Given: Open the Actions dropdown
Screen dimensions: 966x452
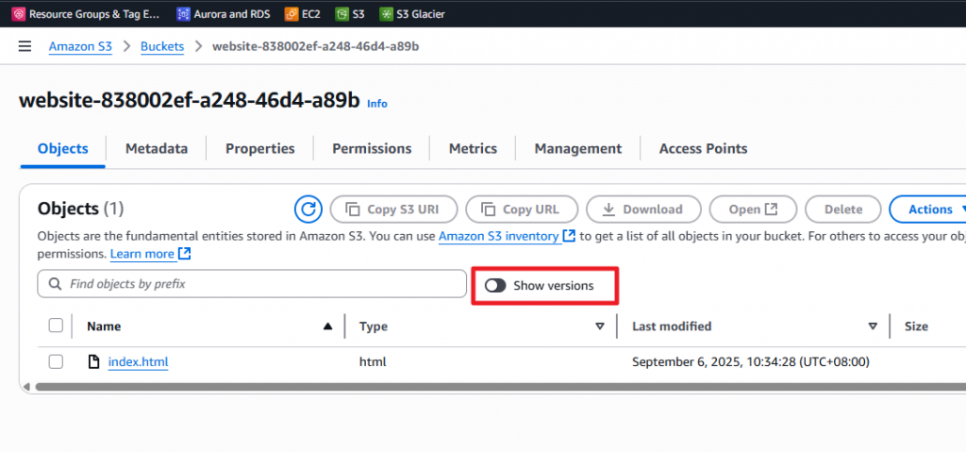Looking at the screenshot, I should [930, 209].
